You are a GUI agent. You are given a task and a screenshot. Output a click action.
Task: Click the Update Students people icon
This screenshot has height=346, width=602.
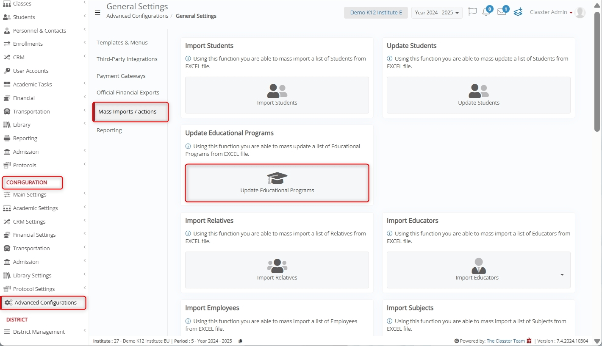point(479,91)
